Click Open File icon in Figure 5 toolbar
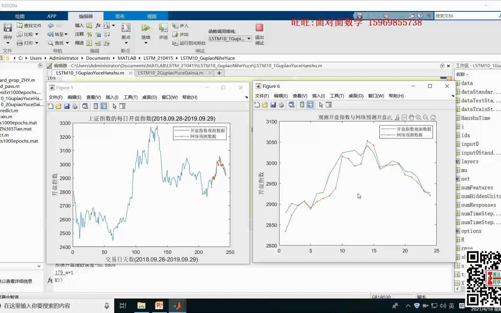 [x=59, y=106]
